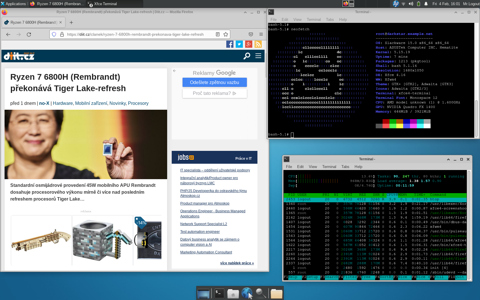Open Help menu in htop terminal
This screenshot has height=300, width=480.
tap(358, 167)
